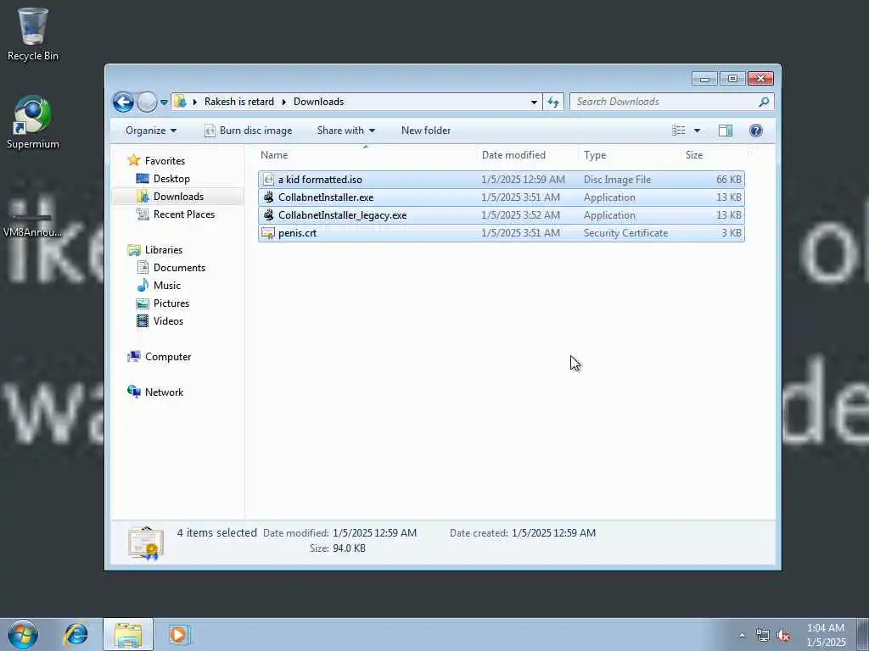Image resolution: width=869 pixels, height=651 pixels.
Task: Click the Windows Explorer taskbar button
Action: [128, 634]
